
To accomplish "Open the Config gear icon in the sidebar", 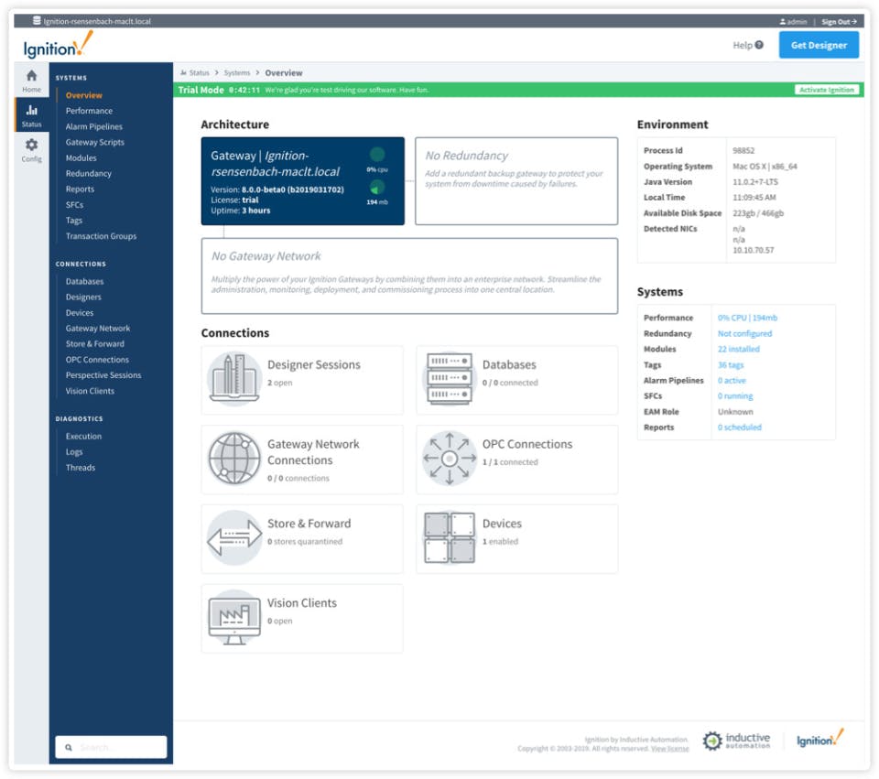I will click(x=30, y=146).
